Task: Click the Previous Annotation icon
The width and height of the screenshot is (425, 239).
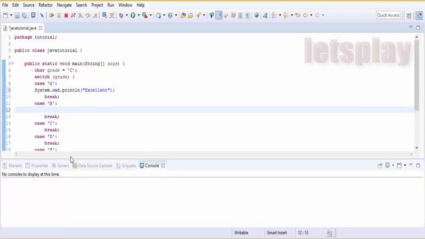Action: pos(286,15)
